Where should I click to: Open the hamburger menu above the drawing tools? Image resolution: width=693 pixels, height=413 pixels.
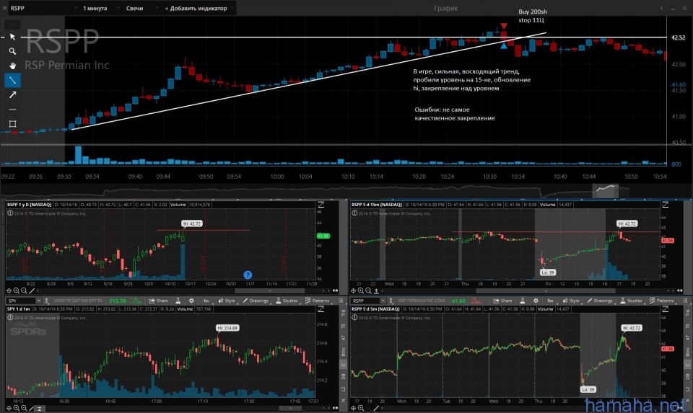click(12, 25)
